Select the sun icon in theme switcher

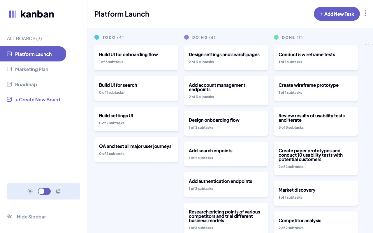(x=30, y=191)
